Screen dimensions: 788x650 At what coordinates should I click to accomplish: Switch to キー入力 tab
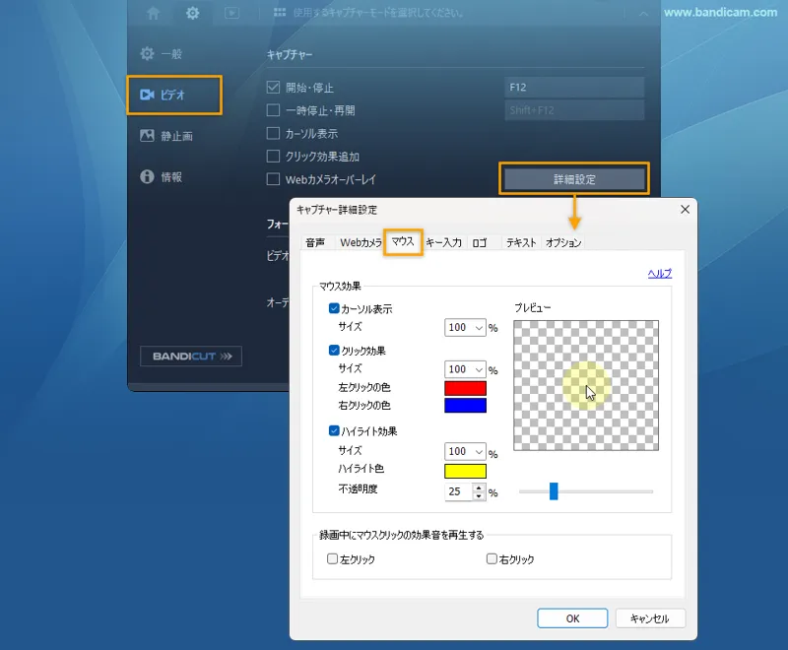click(444, 242)
